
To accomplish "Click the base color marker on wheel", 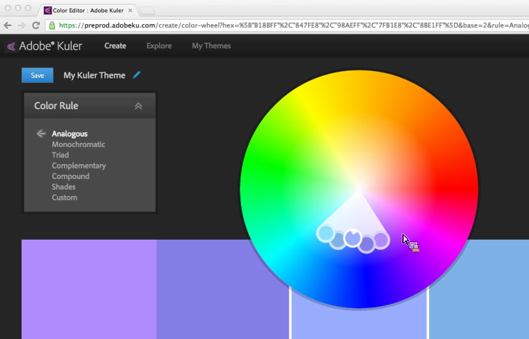I will (x=353, y=238).
